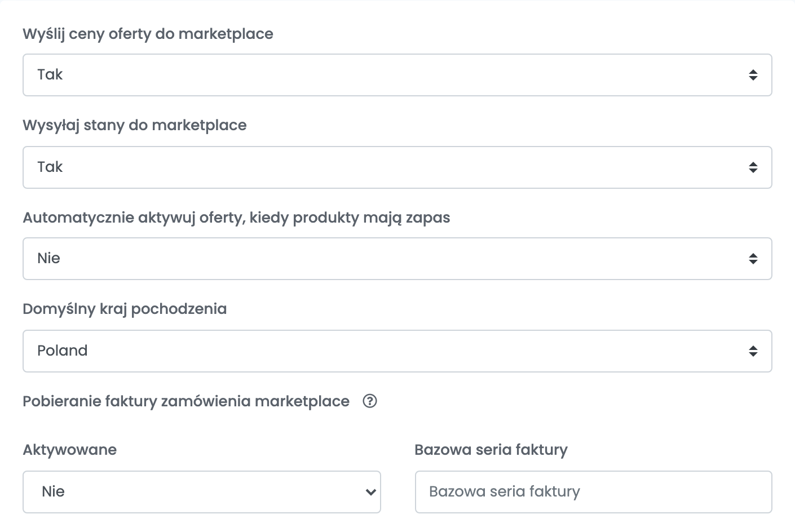Image resolution: width=795 pixels, height=532 pixels.
Task: Click the 'Aktywowane' label
Action: [x=70, y=450]
